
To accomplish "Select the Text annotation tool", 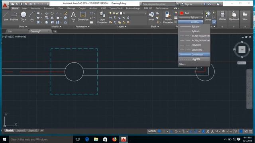I will click(x=73, y=16).
